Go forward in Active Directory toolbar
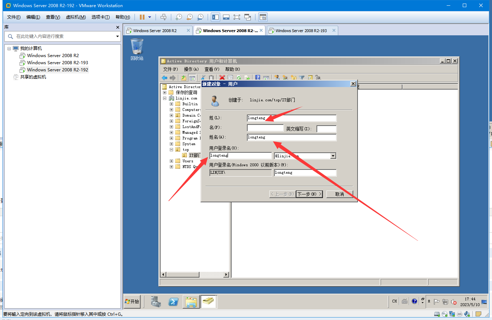The width and height of the screenshot is (492, 320). coord(173,77)
